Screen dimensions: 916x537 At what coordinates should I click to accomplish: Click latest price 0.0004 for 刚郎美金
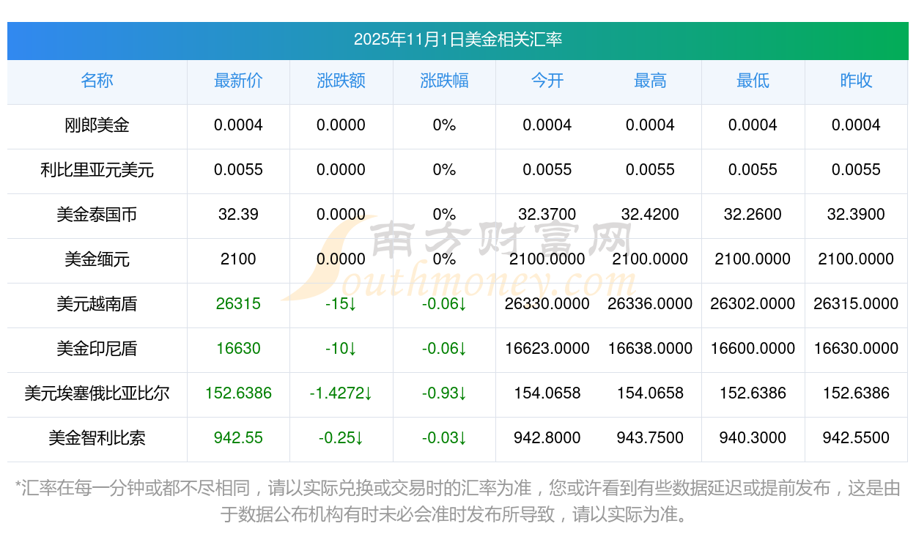pos(238,125)
